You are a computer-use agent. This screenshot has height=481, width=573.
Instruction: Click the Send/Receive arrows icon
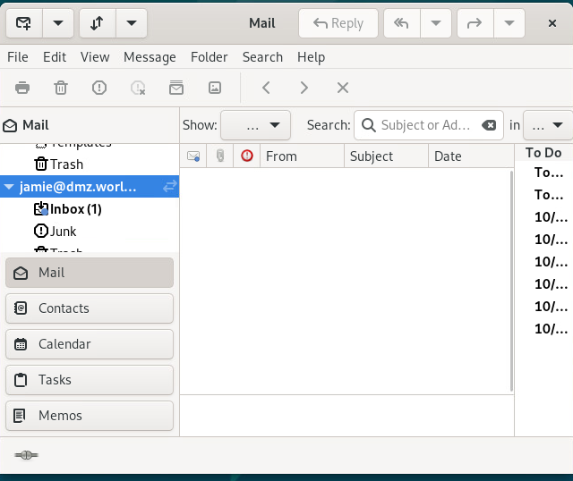[x=98, y=23]
